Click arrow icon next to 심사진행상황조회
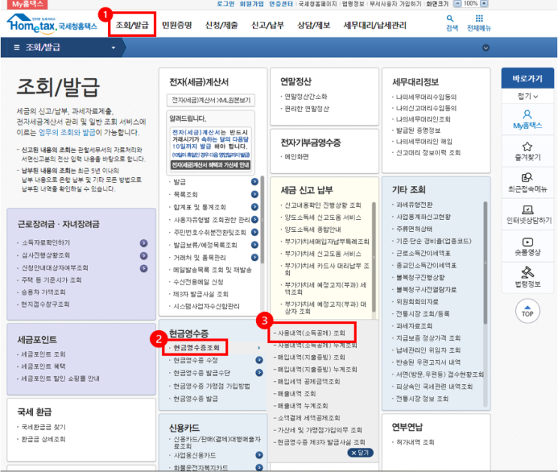Screen dimensions: 558x472 [x=143, y=256]
